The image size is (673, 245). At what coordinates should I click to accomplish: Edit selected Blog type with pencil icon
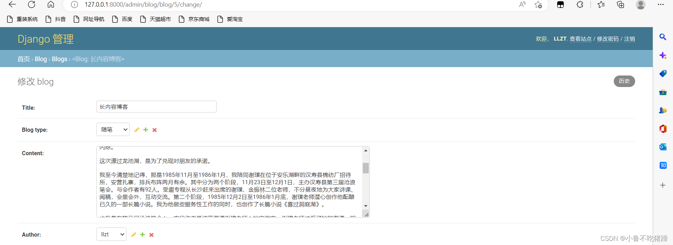tap(137, 130)
